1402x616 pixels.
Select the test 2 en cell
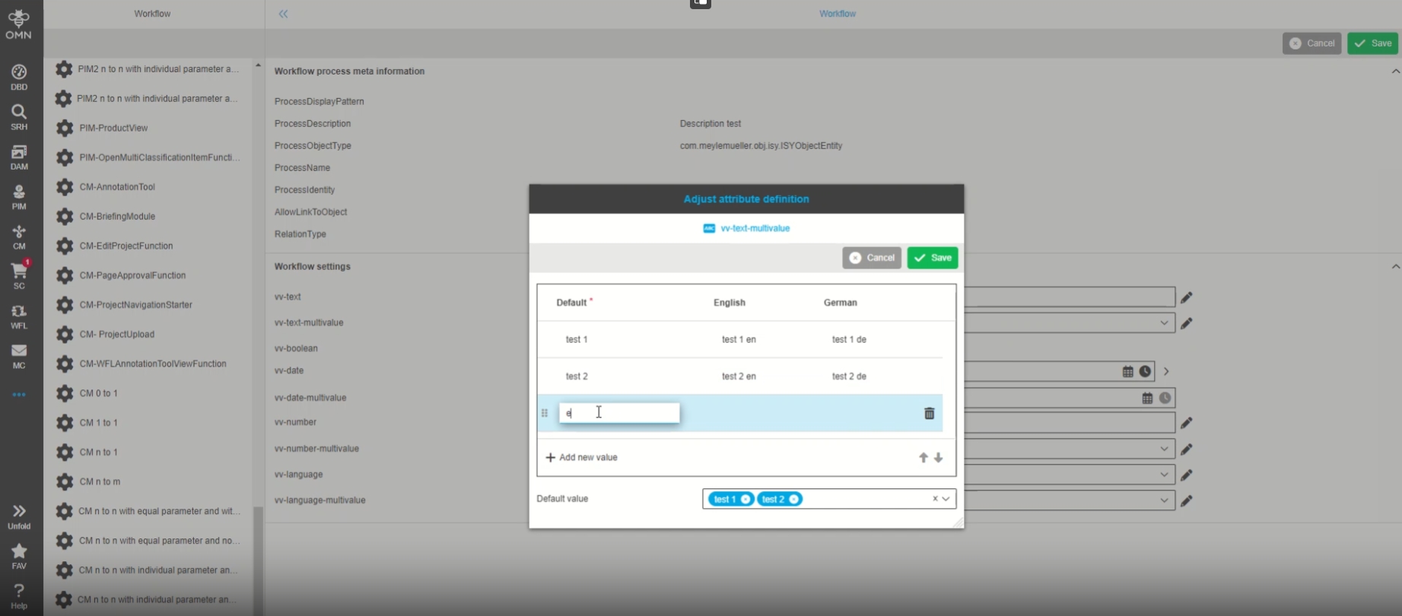pos(739,376)
